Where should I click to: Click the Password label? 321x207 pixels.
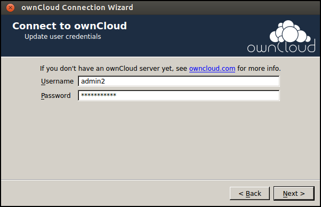click(x=55, y=96)
